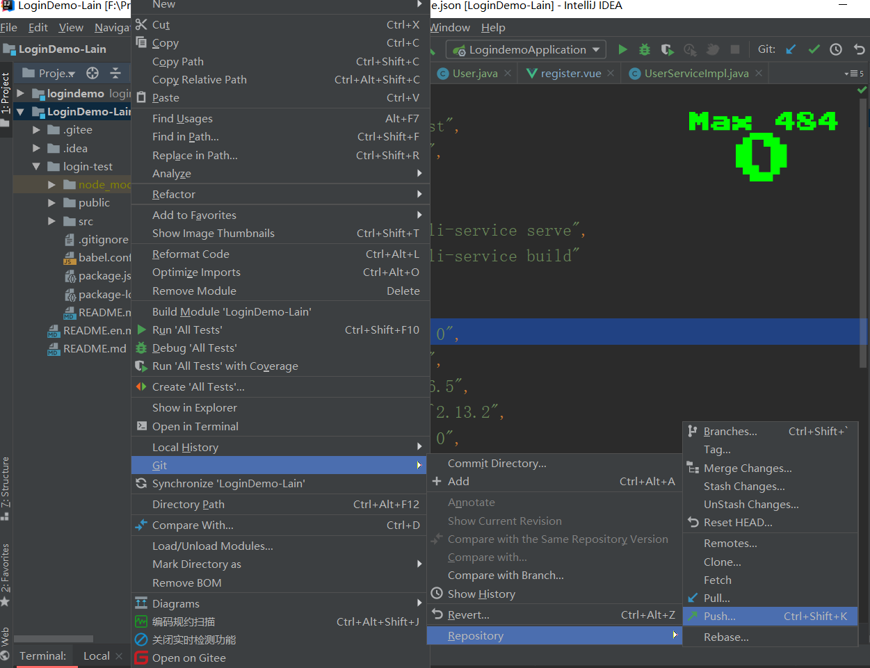870x668 pixels.
Task: Click the Git Revert arrow in toolbar
Action: [860, 49]
